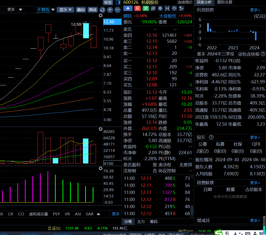Screen dimensions: 266x235
Task: Zoom in the K-line chart
Action: [110, 10]
